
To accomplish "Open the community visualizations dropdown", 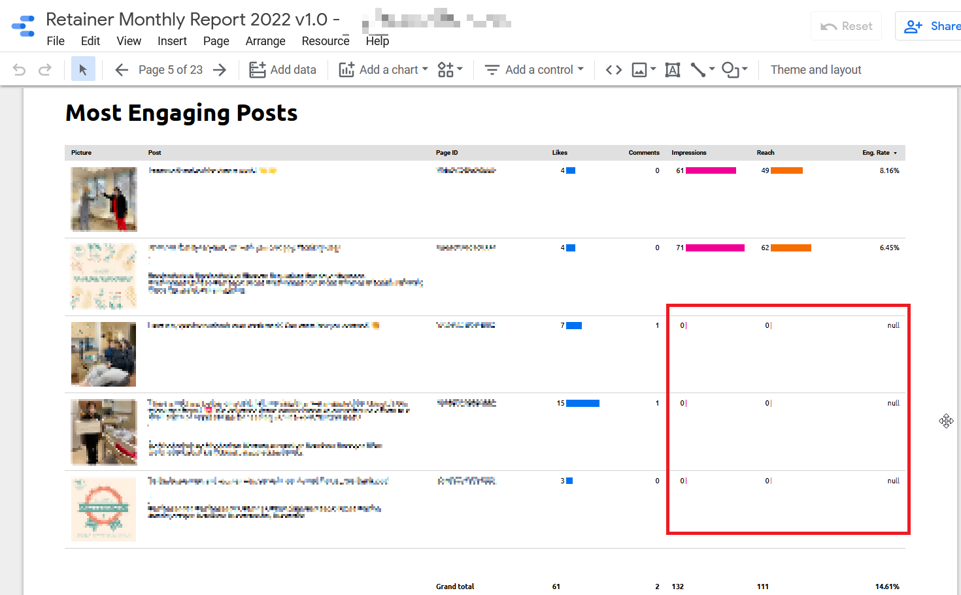I will (x=450, y=70).
